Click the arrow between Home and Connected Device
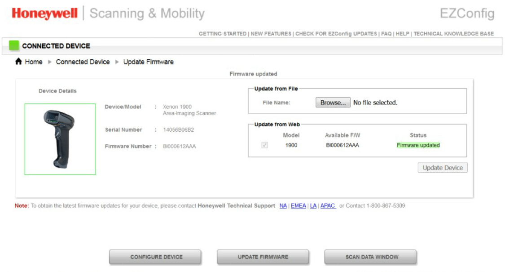505x272 pixels. point(49,62)
